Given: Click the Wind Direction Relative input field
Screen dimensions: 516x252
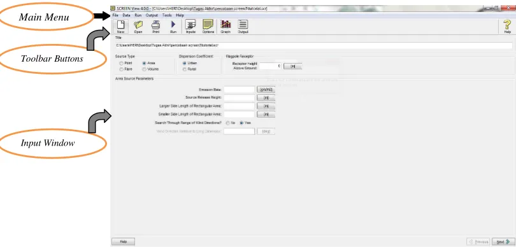Looking at the screenshot, I should pos(240,132).
